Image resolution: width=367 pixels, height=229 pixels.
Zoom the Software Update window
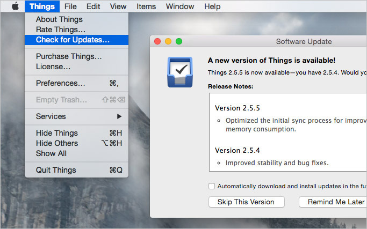tap(179, 41)
